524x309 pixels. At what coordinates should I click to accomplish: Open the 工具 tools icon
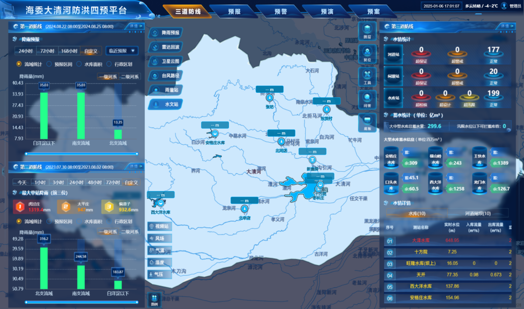tap(367, 76)
